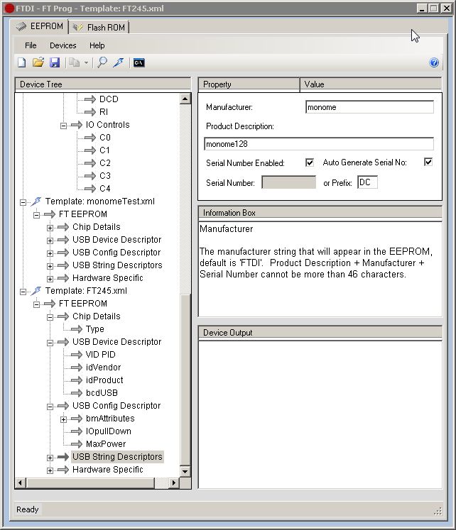Select the idProduct tree item

coord(104,380)
